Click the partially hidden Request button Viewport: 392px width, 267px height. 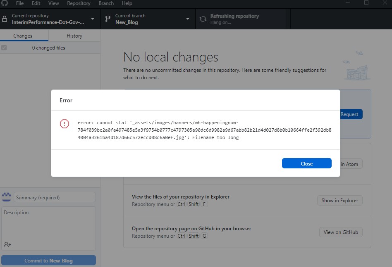tap(351, 114)
